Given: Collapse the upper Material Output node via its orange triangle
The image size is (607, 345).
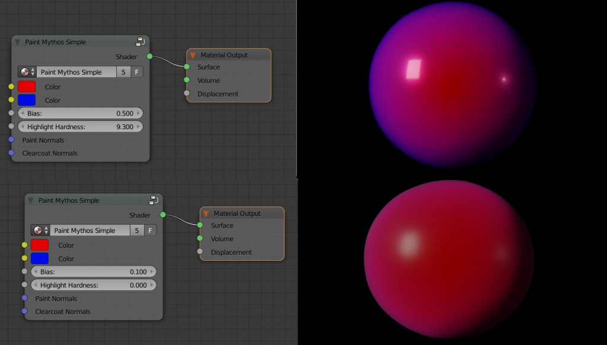Looking at the screenshot, I should 193,55.
